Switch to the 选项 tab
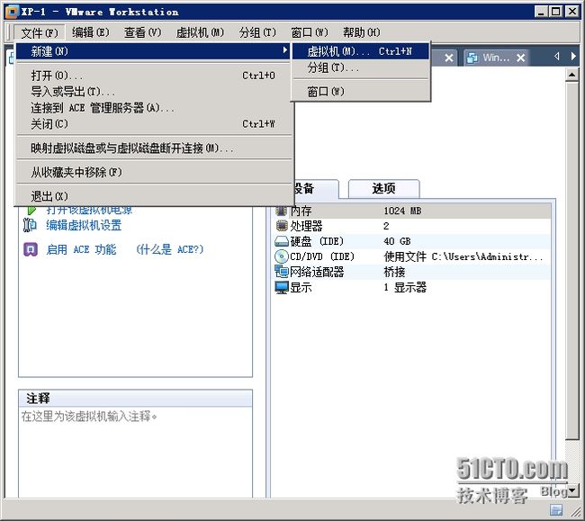Viewport: 585px width, 521px height. tap(383, 189)
